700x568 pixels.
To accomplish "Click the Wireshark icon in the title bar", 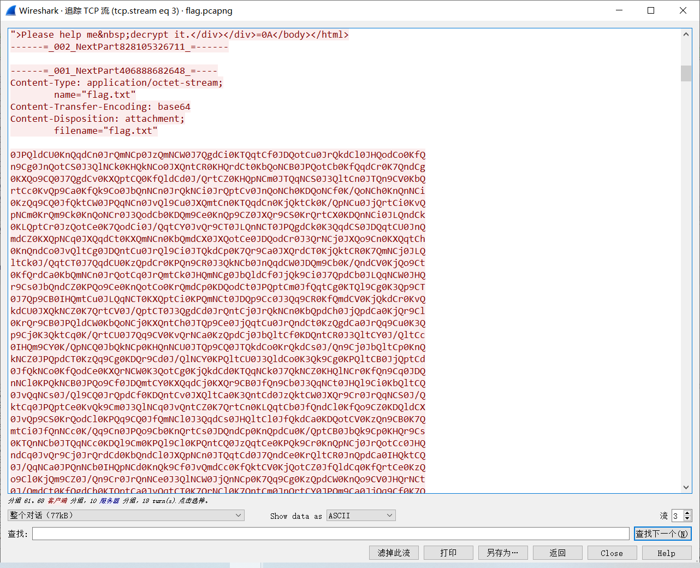I will pos(10,10).
